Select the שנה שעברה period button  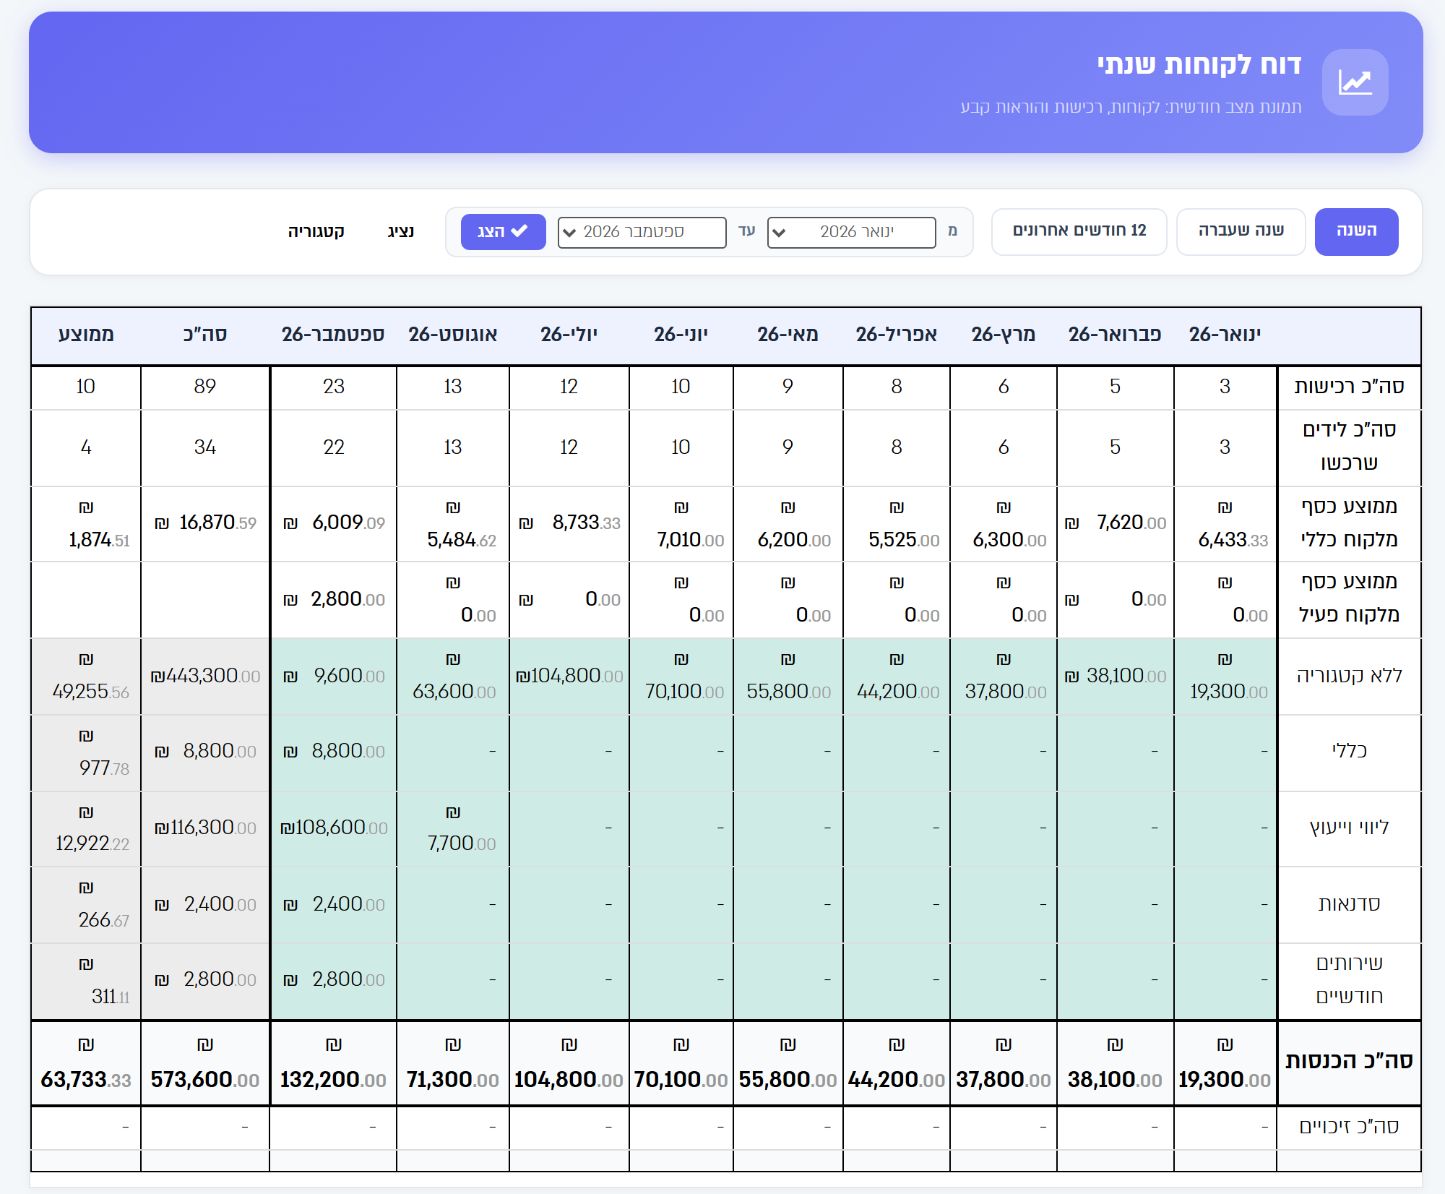[x=1241, y=231]
